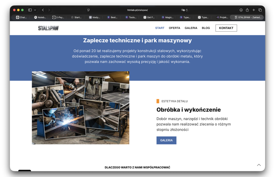275x177 pixels.
Task: Click the DLACZEGO WARTO Z NAMI WSPÓŁPRACOWAĆ text
Action: pos(137,167)
